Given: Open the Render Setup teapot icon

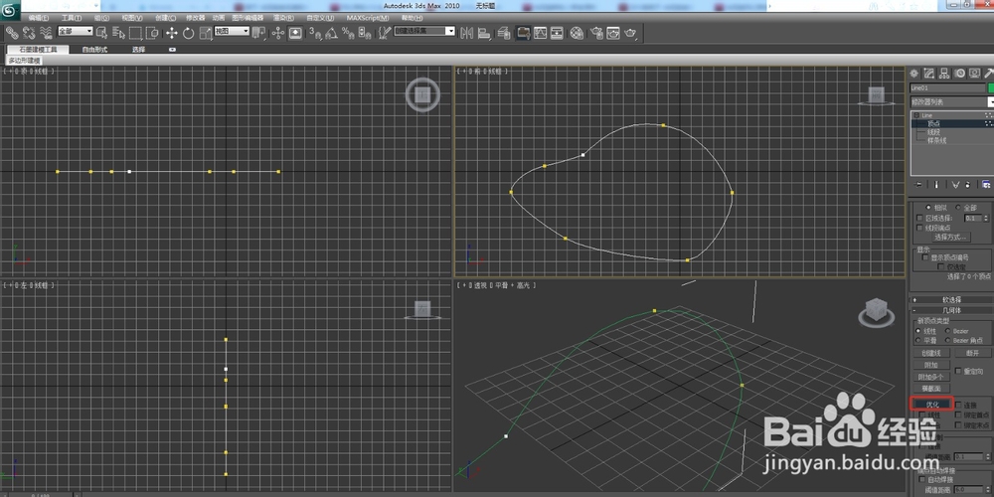Looking at the screenshot, I should pos(595,33).
